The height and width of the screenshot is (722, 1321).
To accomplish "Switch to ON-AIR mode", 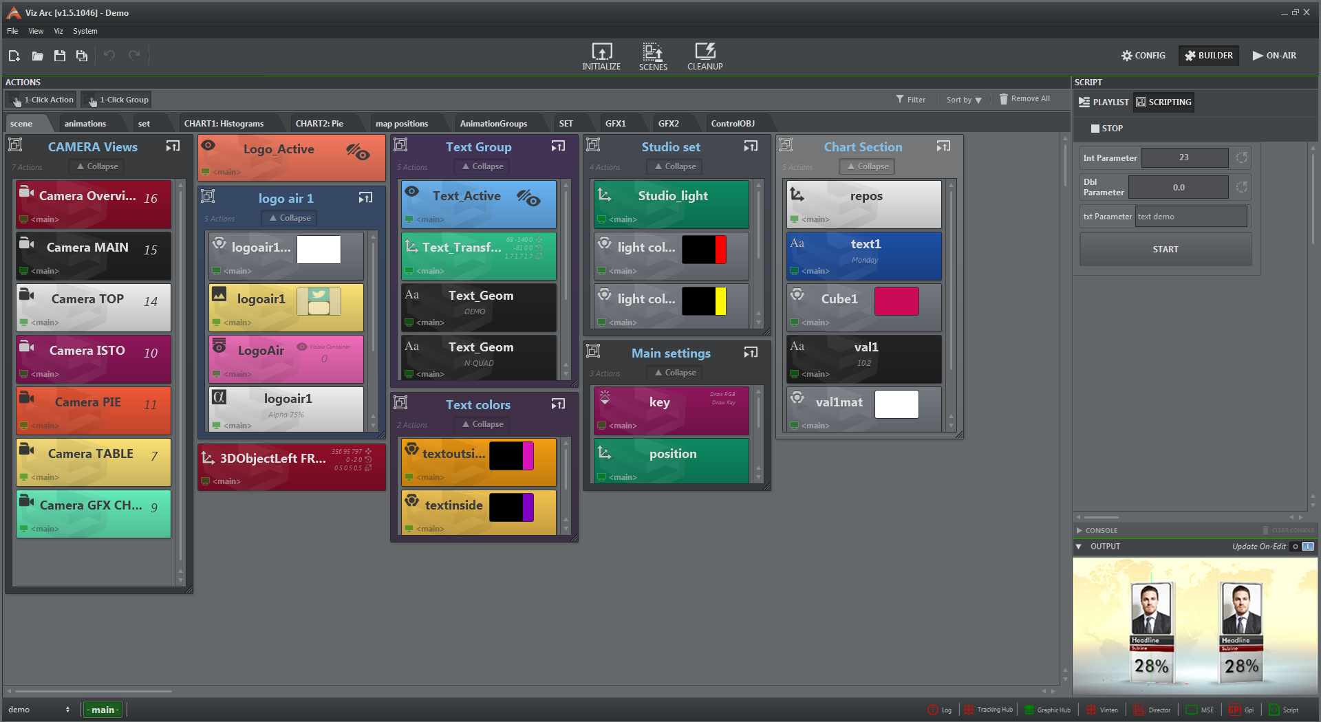I will coord(1274,56).
